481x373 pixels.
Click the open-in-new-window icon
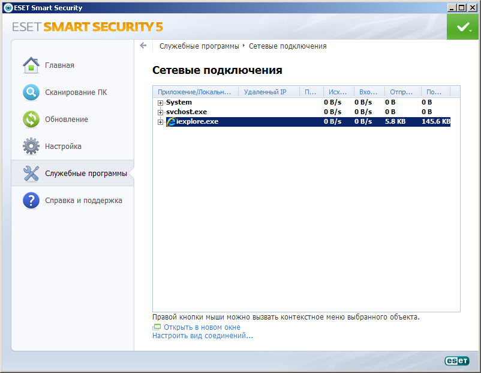coord(157,327)
